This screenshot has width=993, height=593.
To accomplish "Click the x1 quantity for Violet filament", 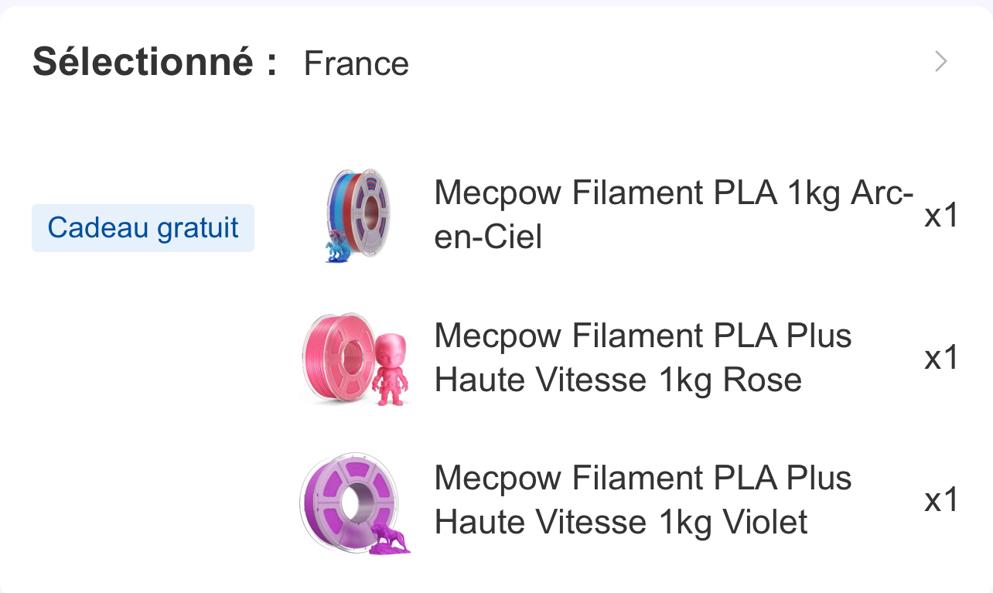I will click(941, 500).
